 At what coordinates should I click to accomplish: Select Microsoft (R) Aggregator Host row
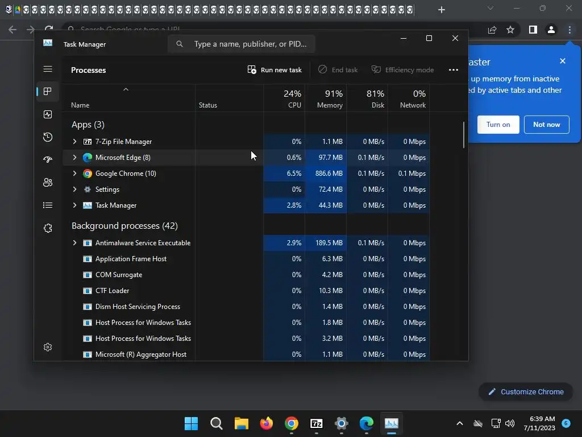[247, 354]
